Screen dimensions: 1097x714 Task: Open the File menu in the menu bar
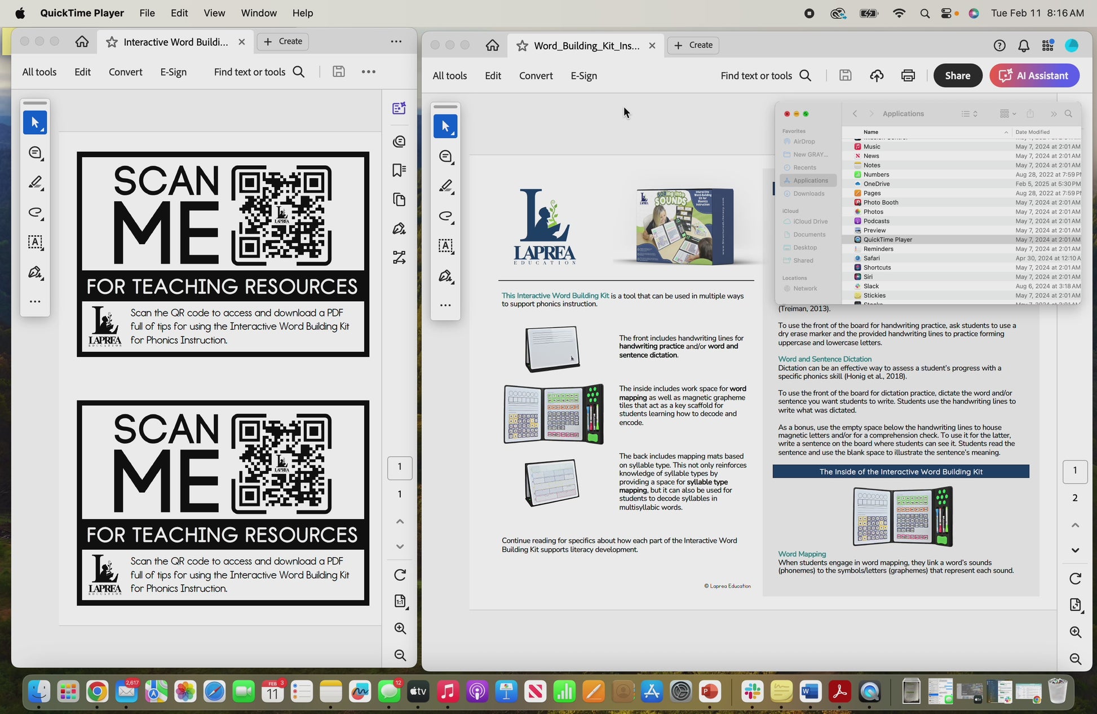click(147, 13)
